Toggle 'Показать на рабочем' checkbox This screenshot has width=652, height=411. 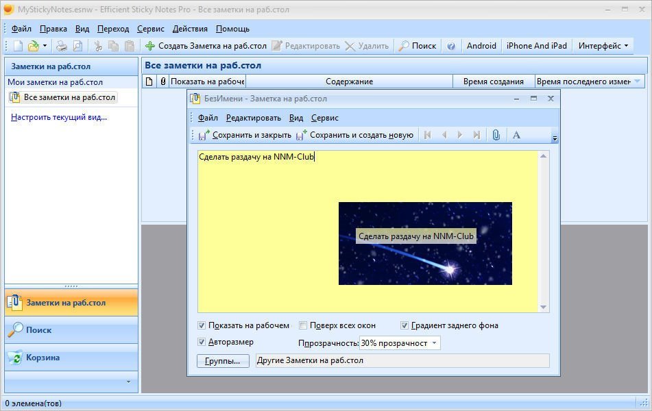coord(202,325)
